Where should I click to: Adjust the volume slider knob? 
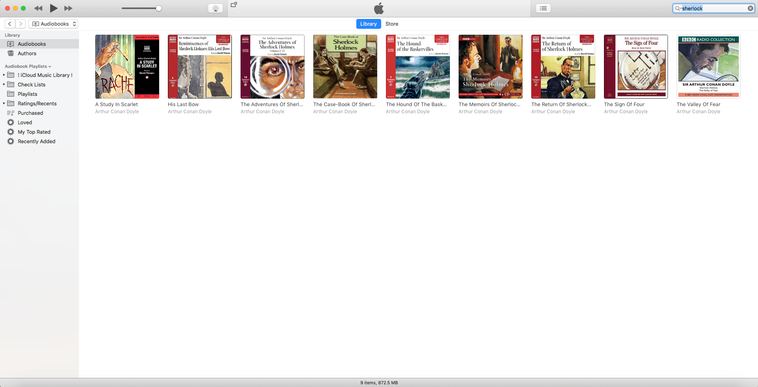point(159,8)
